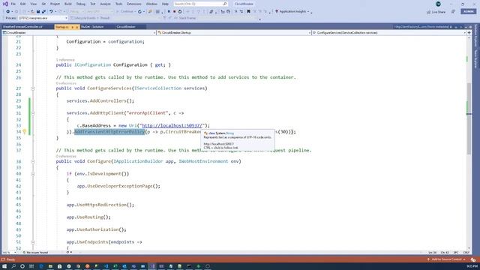The width and height of the screenshot is (480, 270).
Task: Open the Process dropdown selector
Action: coord(43,18)
